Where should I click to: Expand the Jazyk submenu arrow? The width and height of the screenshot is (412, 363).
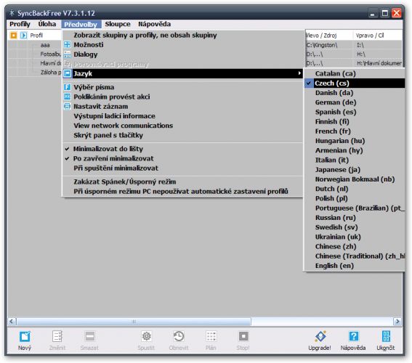pyautogui.click(x=299, y=73)
